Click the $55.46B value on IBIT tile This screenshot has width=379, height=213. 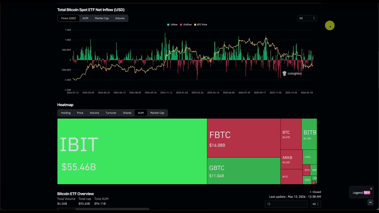tap(79, 167)
